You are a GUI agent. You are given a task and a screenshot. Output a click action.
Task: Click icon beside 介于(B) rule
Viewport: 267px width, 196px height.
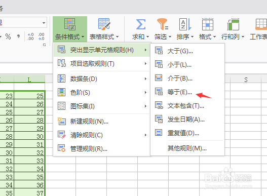159,78
